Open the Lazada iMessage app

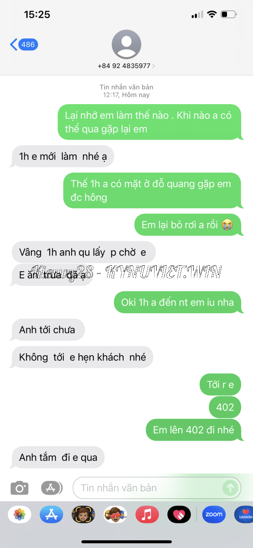click(244, 515)
